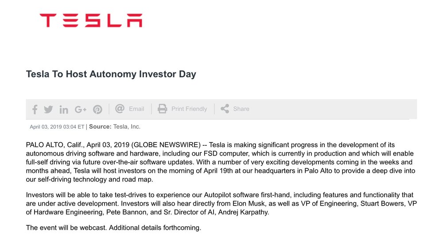Click the share network icon
This screenshot has width=443, height=236.
click(x=225, y=109)
